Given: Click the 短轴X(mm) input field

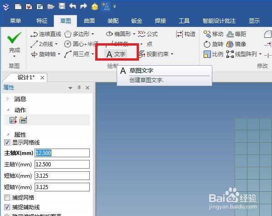Looking at the screenshot, I should pos(62,176).
